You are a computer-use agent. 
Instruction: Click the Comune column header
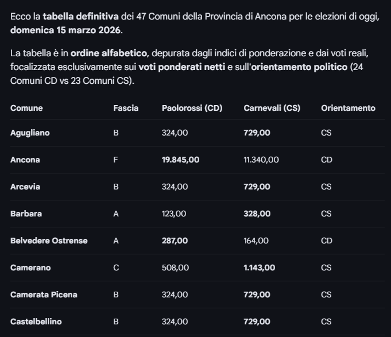tap(26, 108)
